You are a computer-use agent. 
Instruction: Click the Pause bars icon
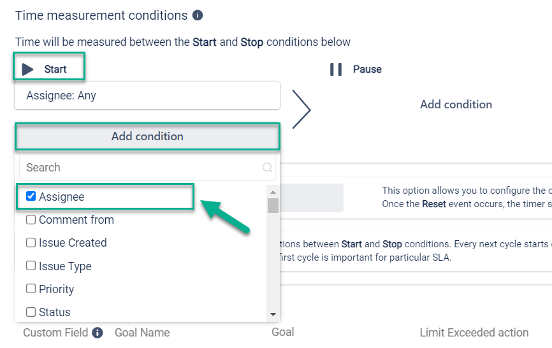[336, 69]
